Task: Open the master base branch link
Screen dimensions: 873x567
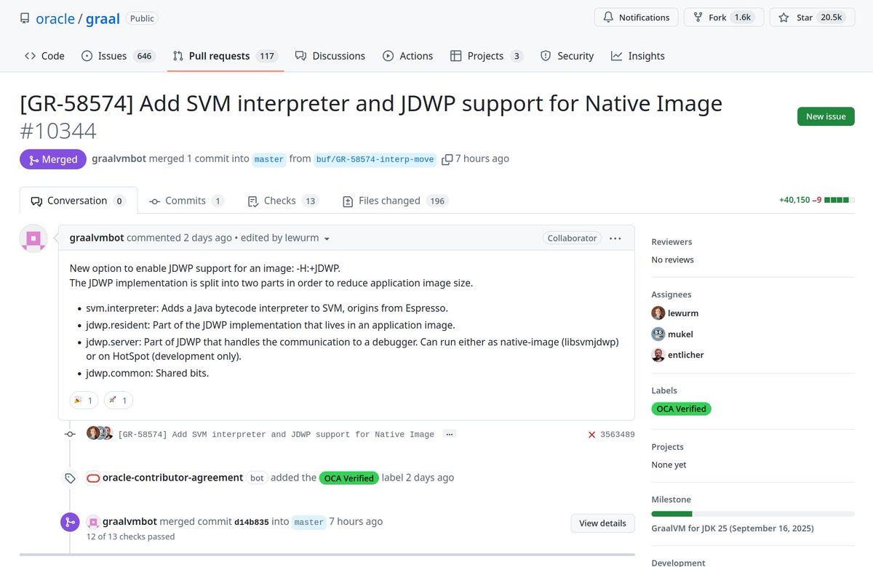Action: pos(269,159)
